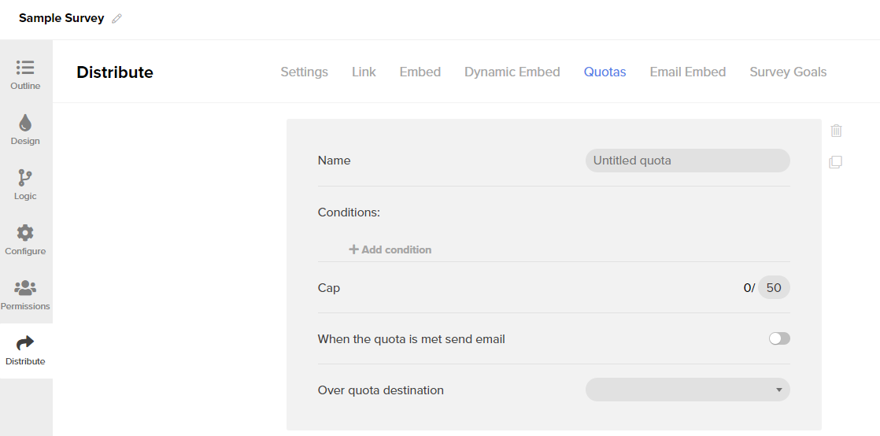Screen dimensions: 880x436
Task: Click Add condition link
Action: click(390, 249)
